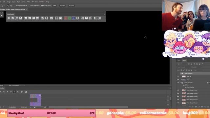Switch to the Paths tab

[x=179, y=60]
